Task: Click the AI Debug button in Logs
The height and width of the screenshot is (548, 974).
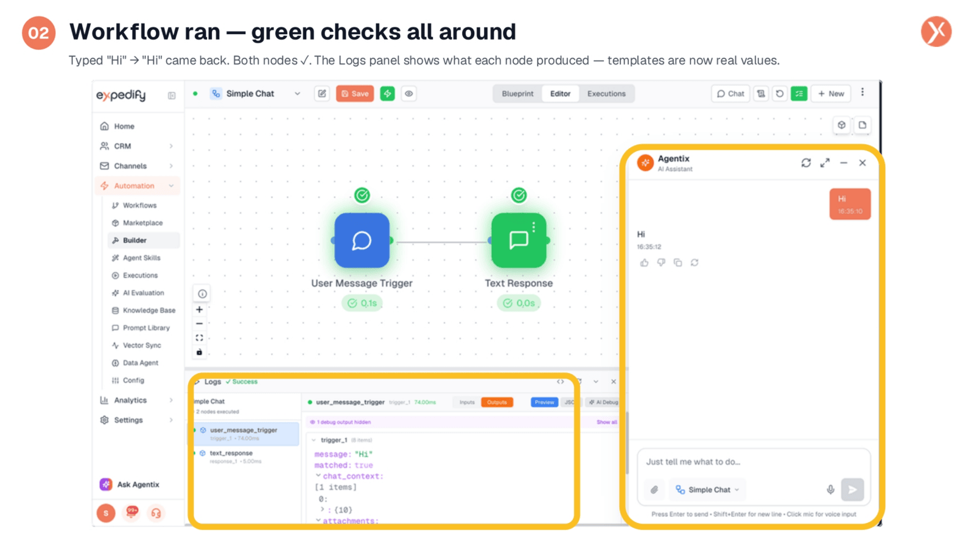Action: coord(603,402)
